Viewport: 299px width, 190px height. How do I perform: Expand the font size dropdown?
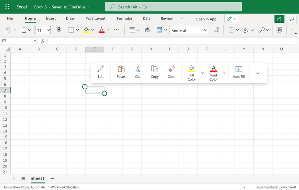pos(48,30)
